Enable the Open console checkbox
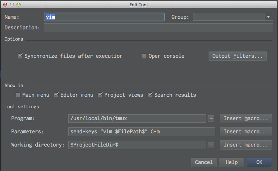278x171 pixels. [144, 56]
